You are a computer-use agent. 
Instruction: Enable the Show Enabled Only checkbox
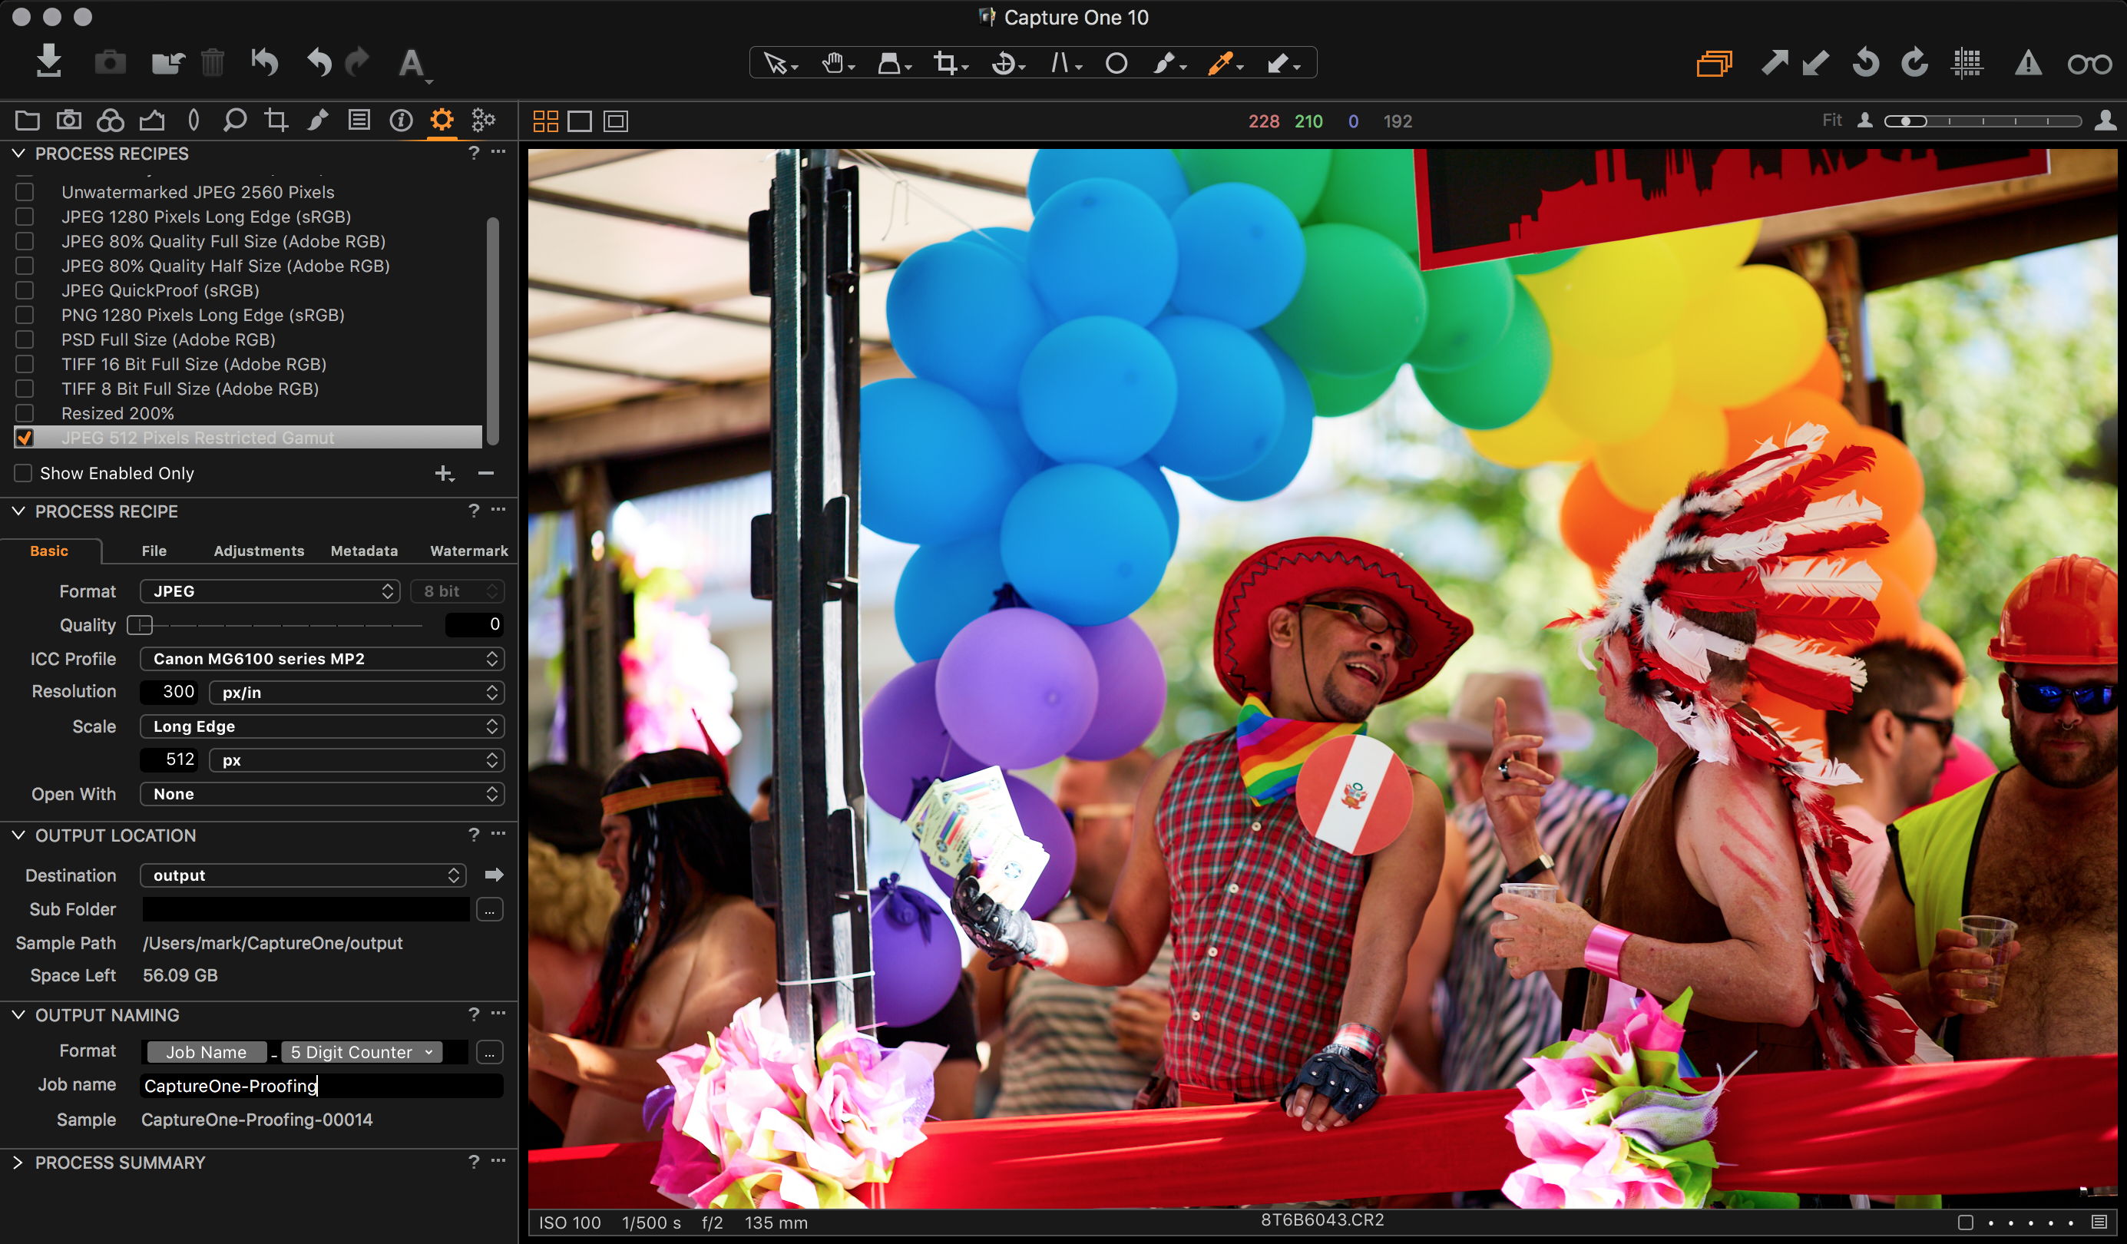point(24,472)
